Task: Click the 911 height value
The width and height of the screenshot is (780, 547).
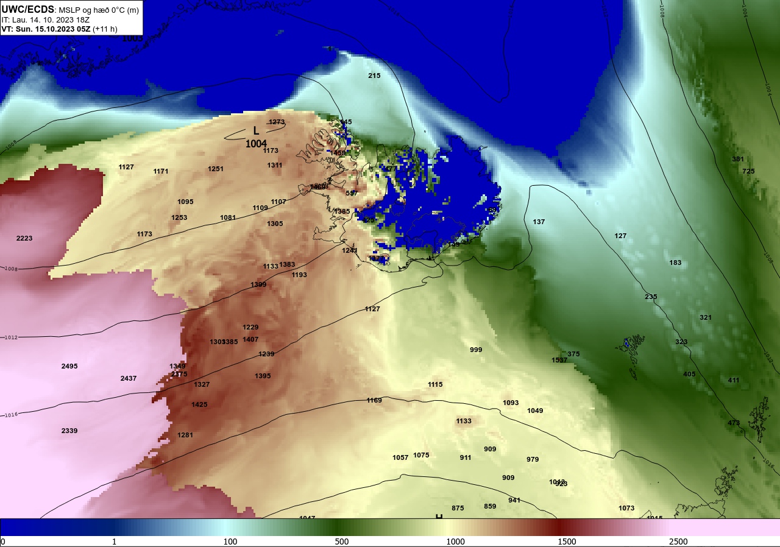Action: (x=466, y=457)
